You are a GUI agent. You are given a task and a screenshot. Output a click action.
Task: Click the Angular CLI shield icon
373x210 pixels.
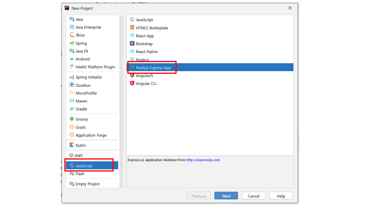132,83
